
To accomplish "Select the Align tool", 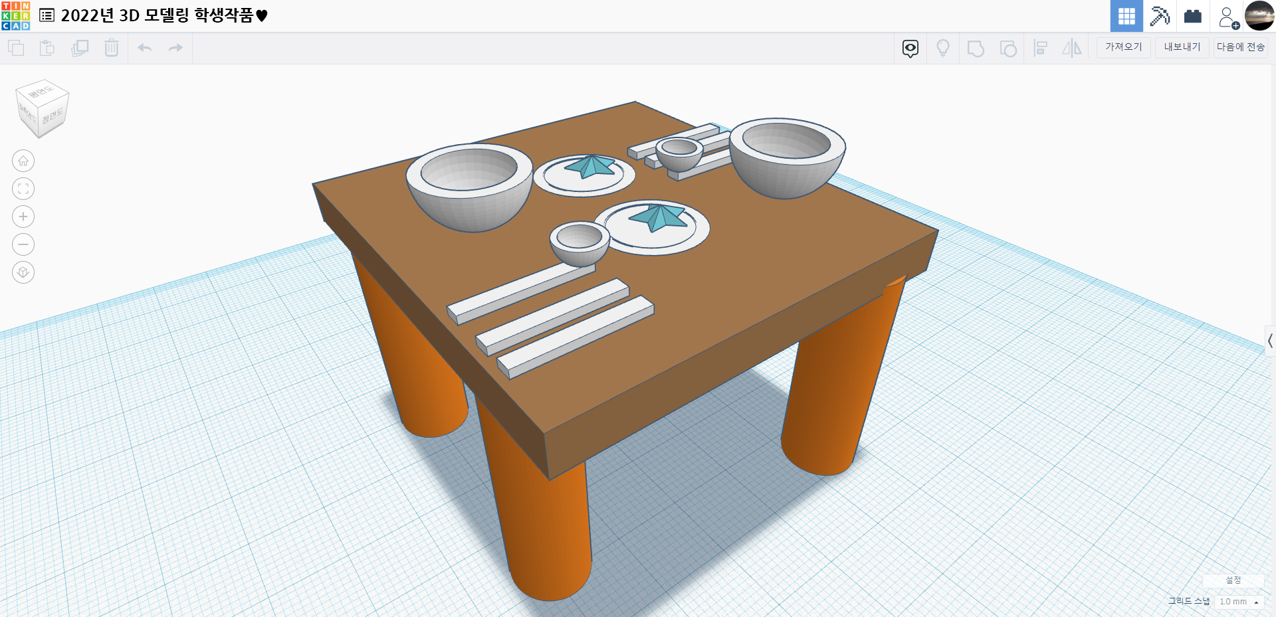I will pos(1041,48).
